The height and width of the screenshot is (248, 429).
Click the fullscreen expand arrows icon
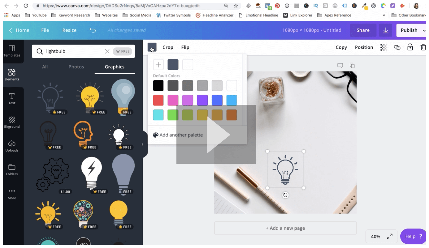[390, 236]
